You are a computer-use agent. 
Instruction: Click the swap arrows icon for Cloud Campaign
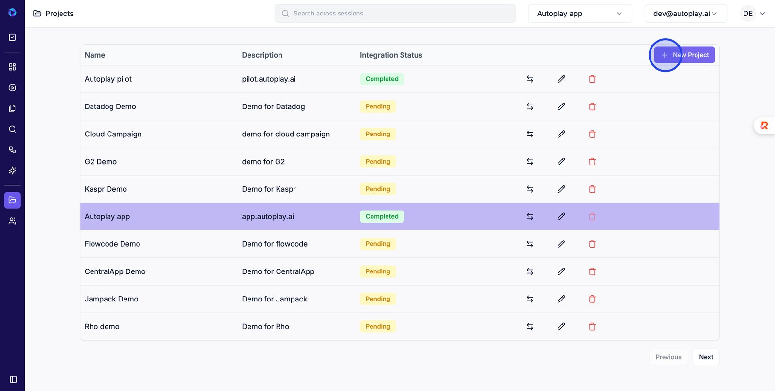[530, 134]
